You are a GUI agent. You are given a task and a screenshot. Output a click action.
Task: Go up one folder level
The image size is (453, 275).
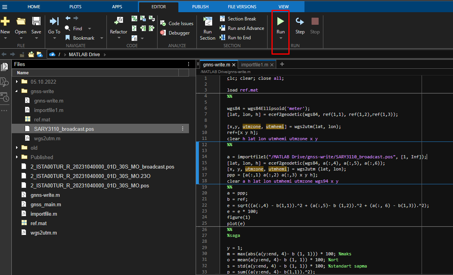click(x=22, y=54)
